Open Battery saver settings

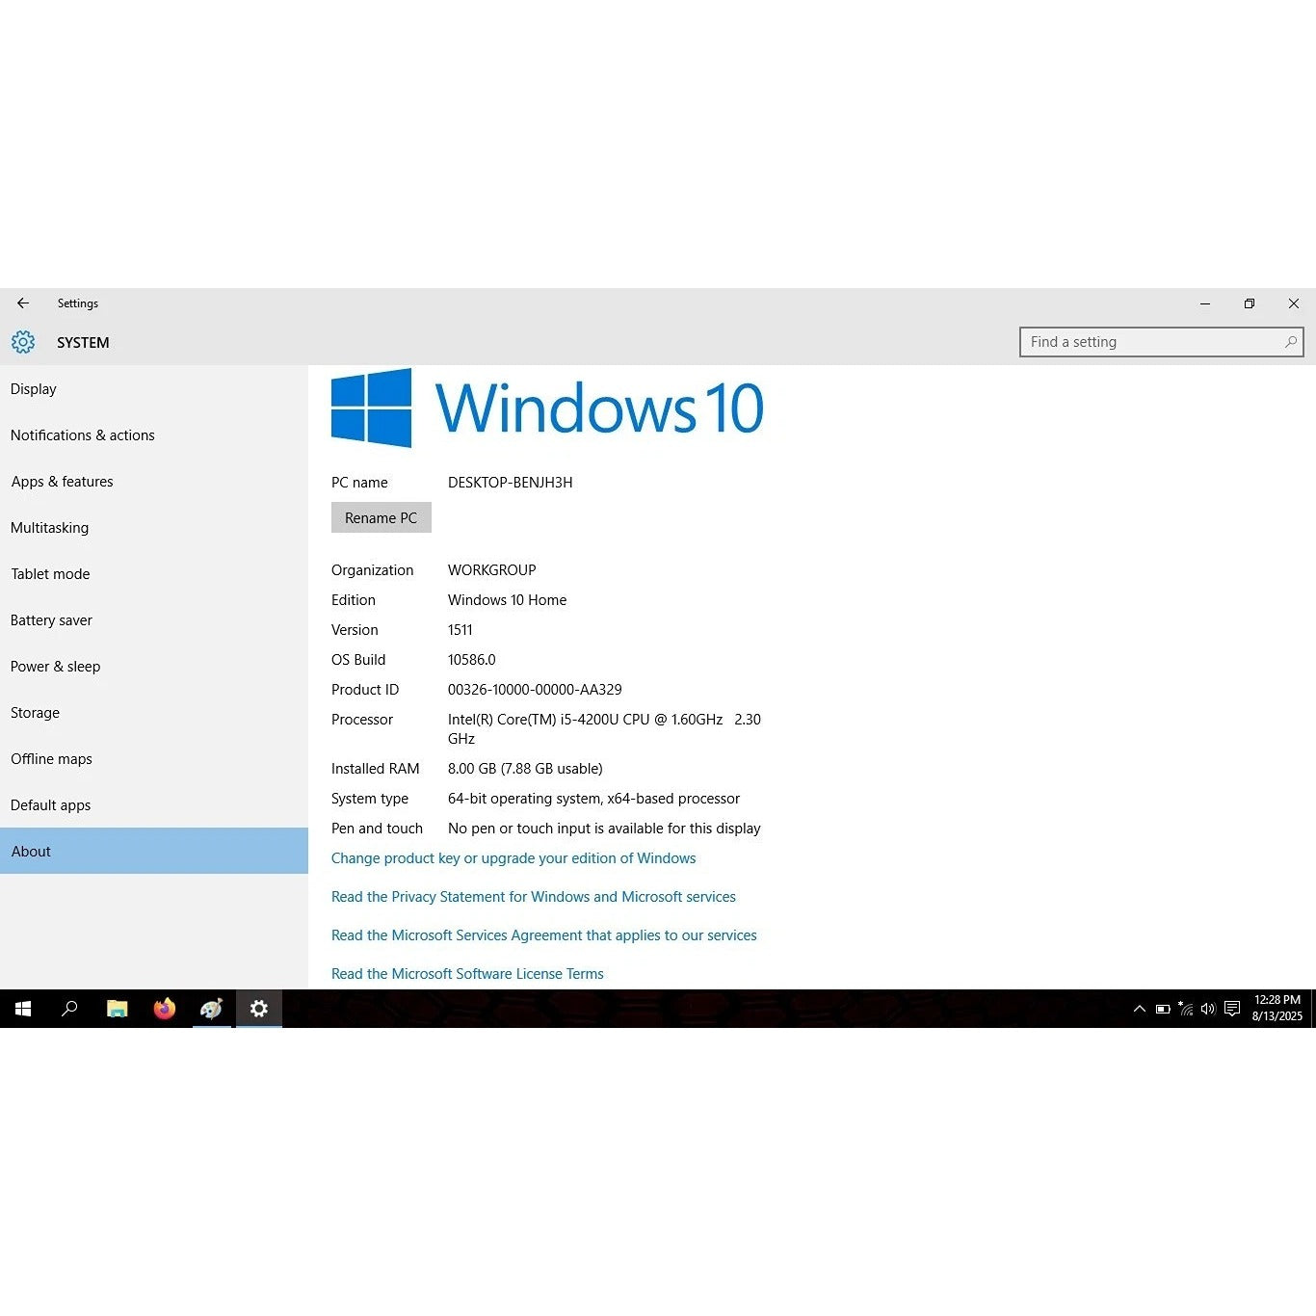pos(51,620)
